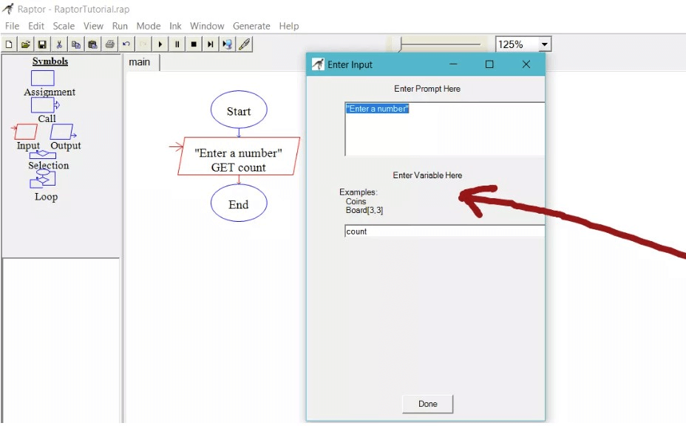
Task: Select the Start oval in flowchart
Action: (239, 109)
